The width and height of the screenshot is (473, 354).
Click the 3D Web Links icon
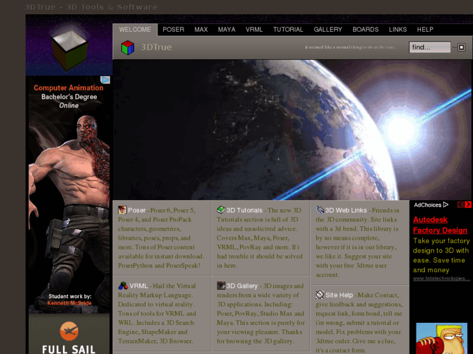pyautogui.click(x=319, y=209)
